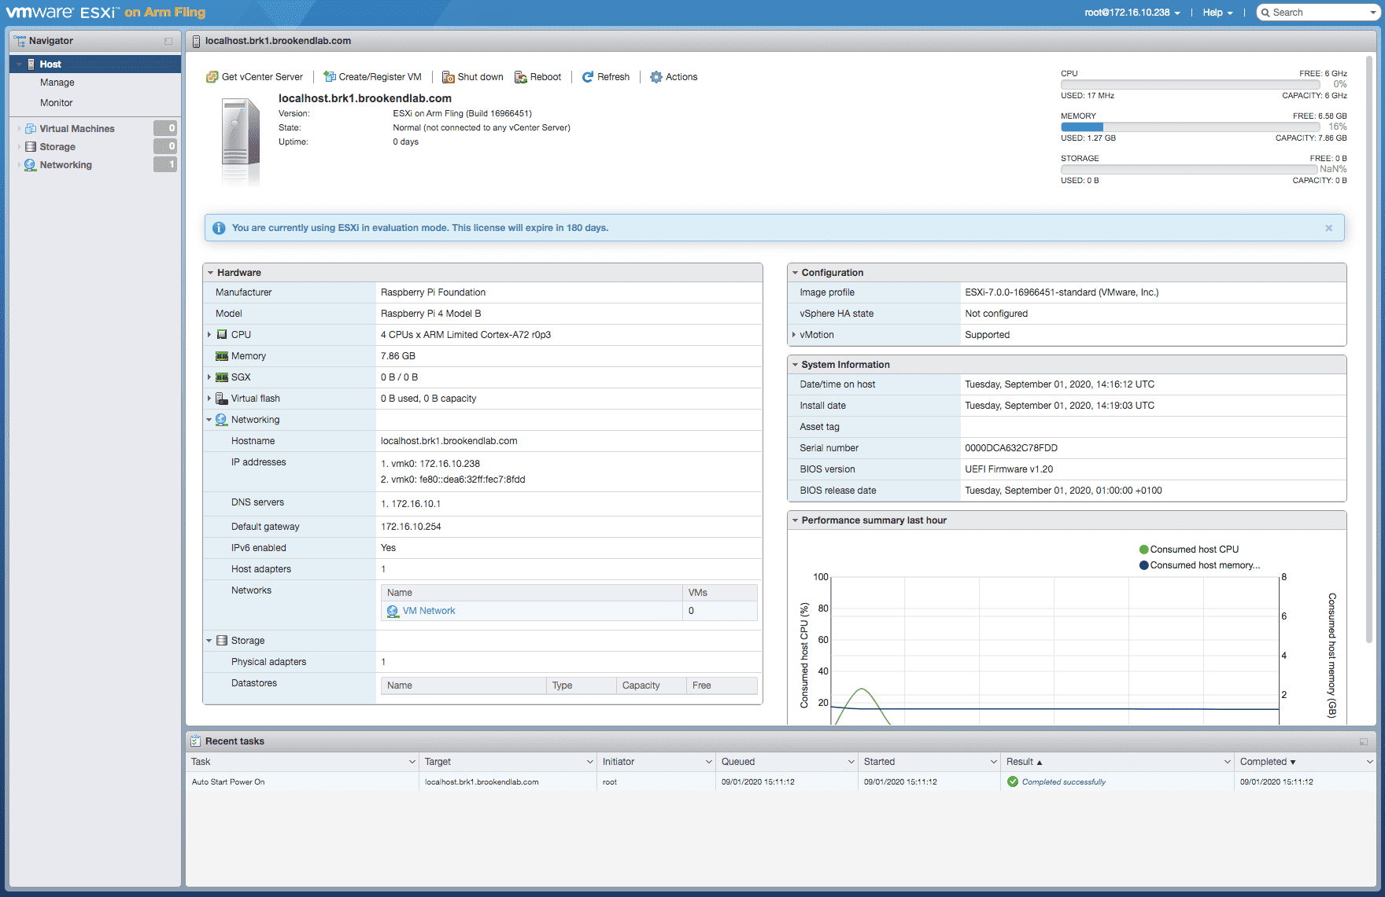Image resolution: width=1385 pixels, height=897 pixels.
Task: Dismiss the evaluation mode banner
Action: [1329, 228]
